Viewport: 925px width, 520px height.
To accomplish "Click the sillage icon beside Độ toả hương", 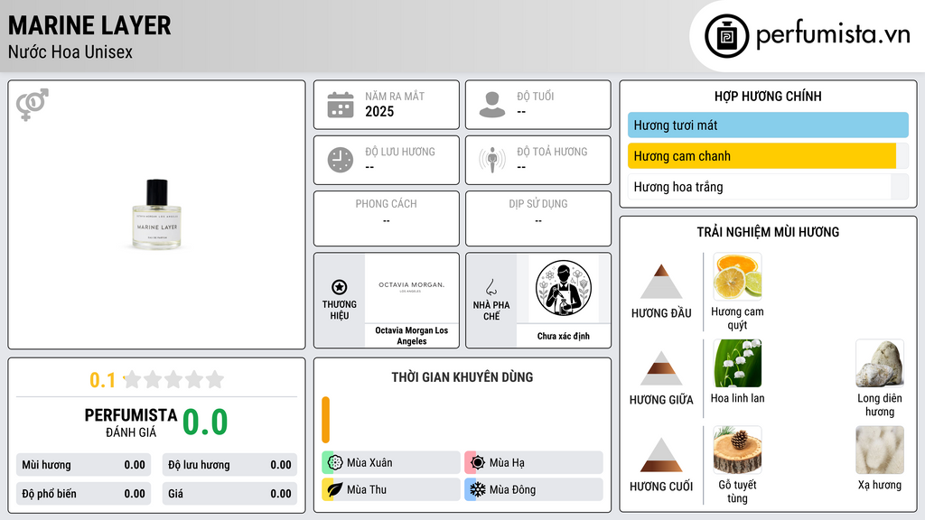I will tap(492, 160).
